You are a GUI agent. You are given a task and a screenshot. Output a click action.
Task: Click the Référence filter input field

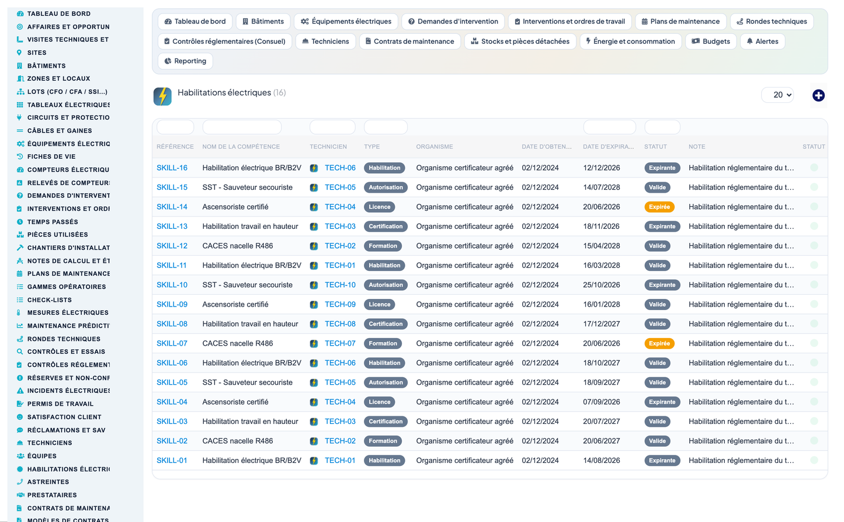pos(175,127)
